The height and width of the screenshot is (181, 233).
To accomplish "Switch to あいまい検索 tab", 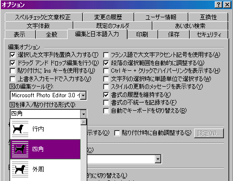I will (190, 26).
